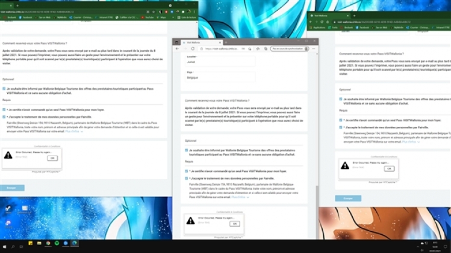Click the refresh icon in center Edge window
This screenshot has width=451, height=253.
pos(193,49)
